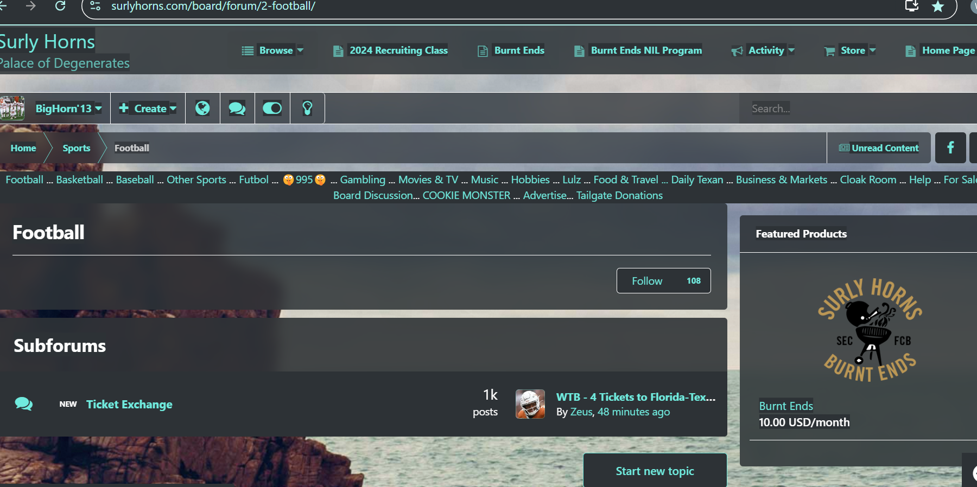
Task: Click the BigHorn'13 user avatar
Action: point(12,108)
